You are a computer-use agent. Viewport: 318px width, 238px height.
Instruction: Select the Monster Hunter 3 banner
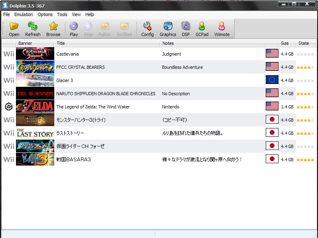(x=35, y=120)
